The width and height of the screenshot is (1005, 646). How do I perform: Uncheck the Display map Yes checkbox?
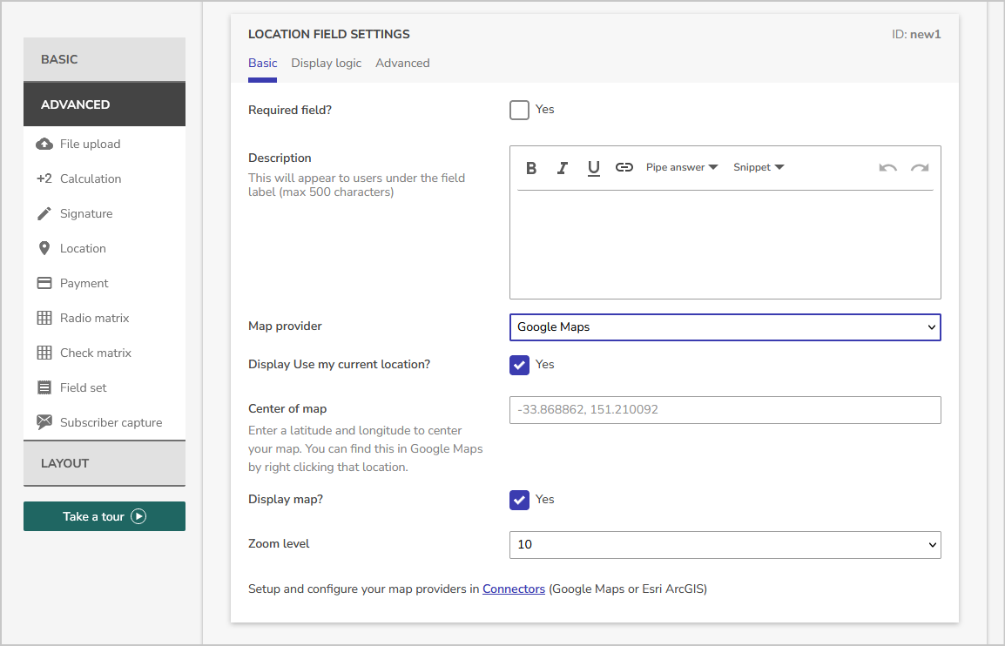(519, 500)
